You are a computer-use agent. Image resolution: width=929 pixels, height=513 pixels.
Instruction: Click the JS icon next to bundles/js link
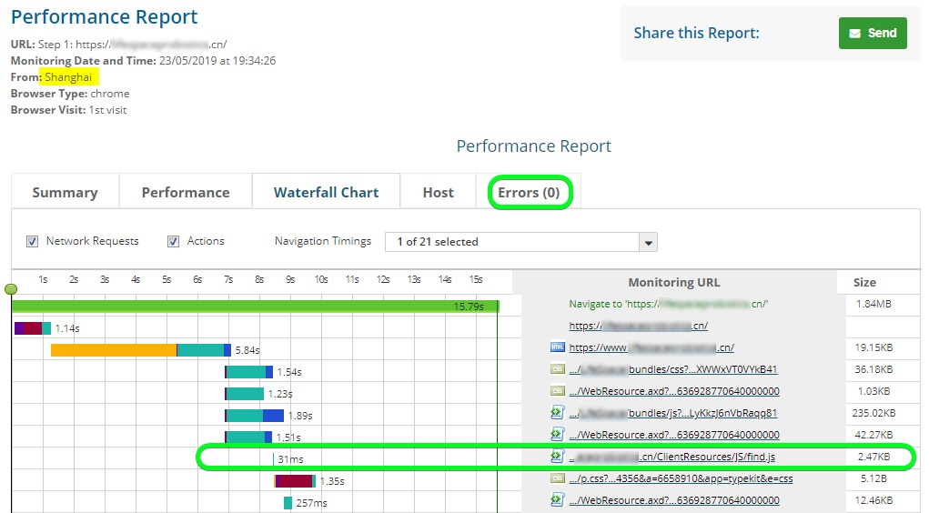tap(558, 413)
